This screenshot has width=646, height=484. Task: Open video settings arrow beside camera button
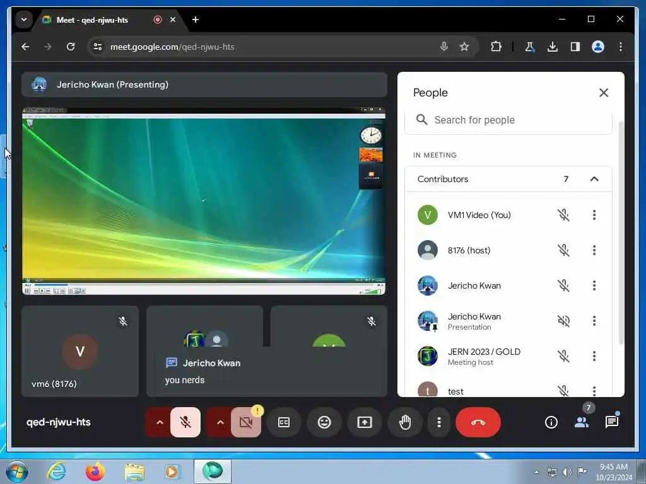(x=220, y=422)
